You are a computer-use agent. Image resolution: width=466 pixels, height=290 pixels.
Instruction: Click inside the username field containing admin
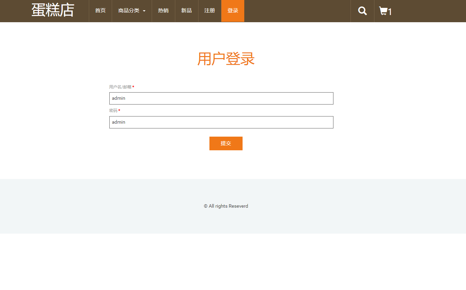pyautogui.click(x=221, y=98)
